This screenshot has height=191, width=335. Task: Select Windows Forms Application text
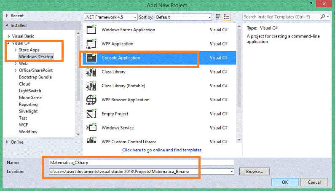pyautogui.click(x=128, y=30)
